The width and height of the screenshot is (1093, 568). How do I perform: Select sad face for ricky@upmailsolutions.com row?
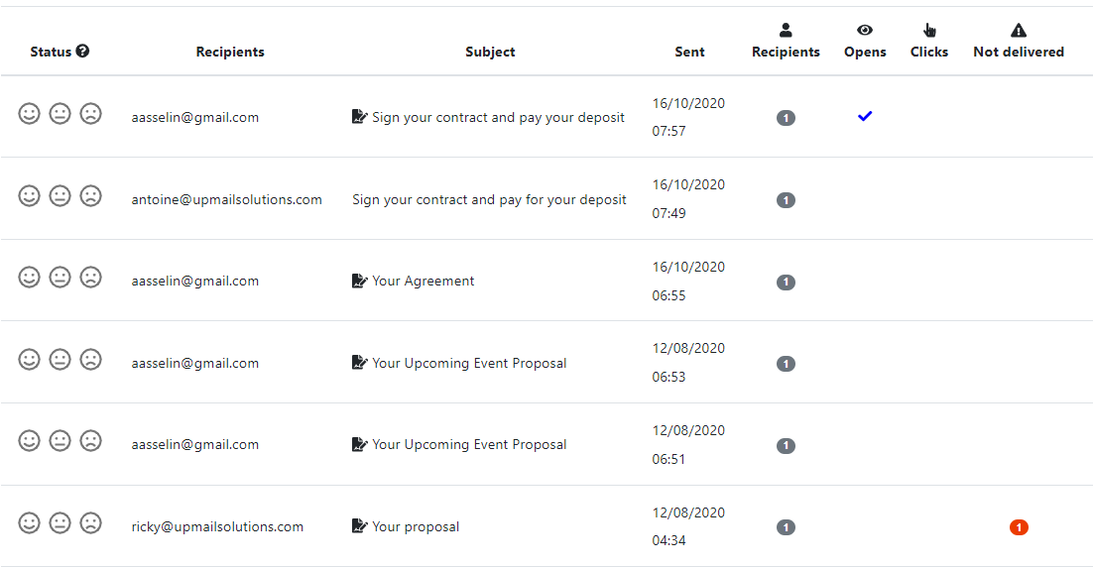click(90, 523)
